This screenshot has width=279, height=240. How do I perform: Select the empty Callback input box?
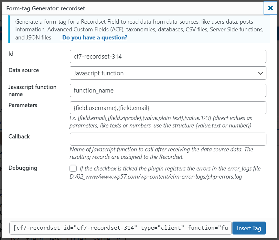pos(168,139)
